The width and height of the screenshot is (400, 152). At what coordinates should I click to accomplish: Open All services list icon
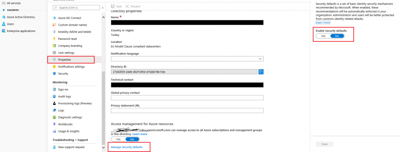4,3
